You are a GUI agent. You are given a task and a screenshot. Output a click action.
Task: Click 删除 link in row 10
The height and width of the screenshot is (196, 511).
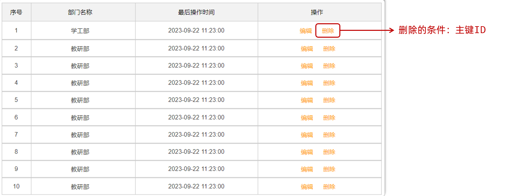(x=329, y=187)
